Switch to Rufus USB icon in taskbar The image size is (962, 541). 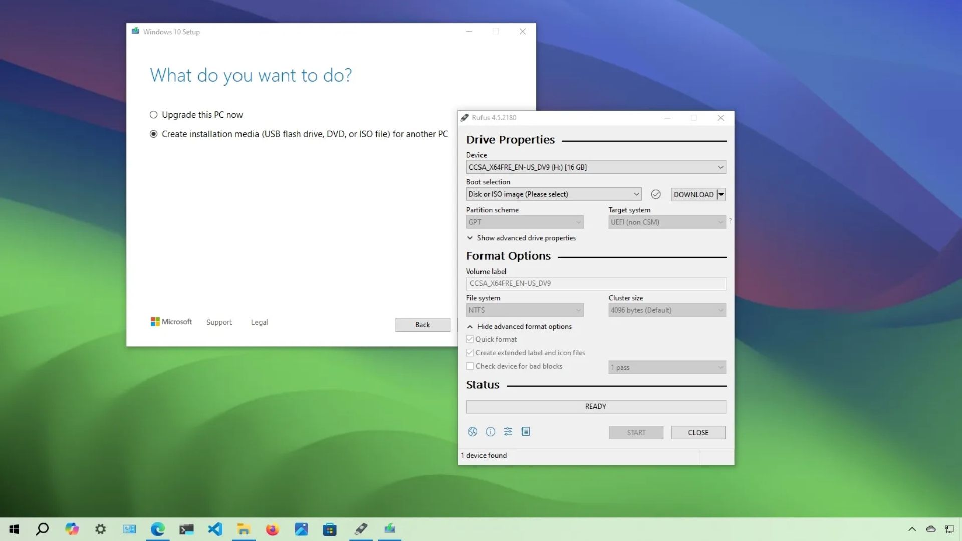click(x=361, y=529)
